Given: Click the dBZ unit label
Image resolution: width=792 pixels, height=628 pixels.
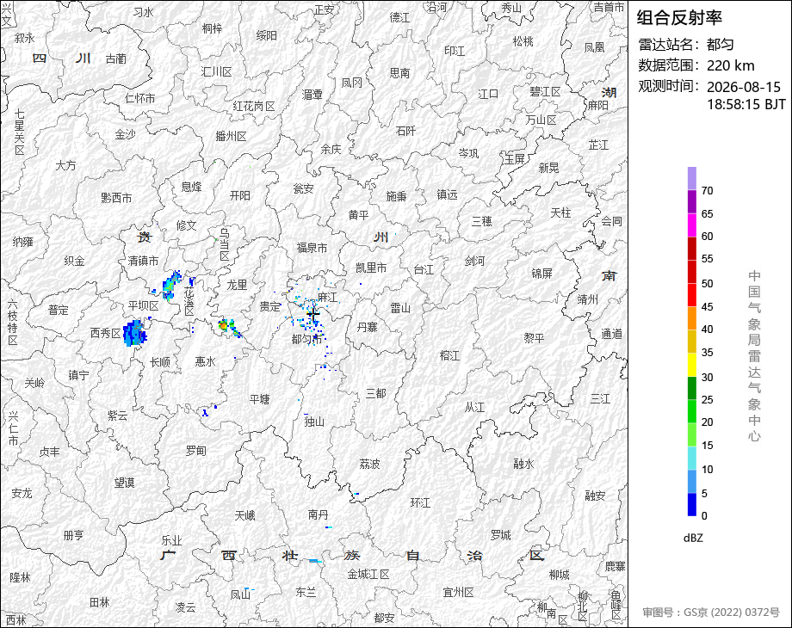Looking at the screenshot, I should point(693,538).
